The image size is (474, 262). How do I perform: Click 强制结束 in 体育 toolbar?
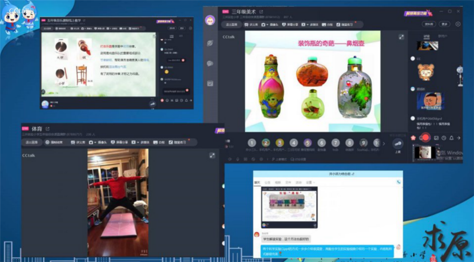pyautogui.click(x=54, y=142)
